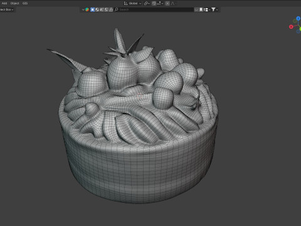The height and width of the screenshot is (226, 301).
Task: Click the multicolored logo icon in search bar
Action: point(87,9)
